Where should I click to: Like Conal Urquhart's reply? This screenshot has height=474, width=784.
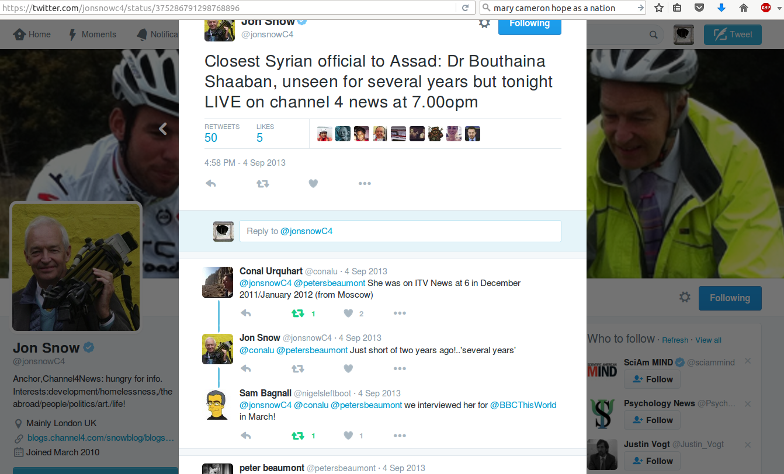(x=348, y=313)
